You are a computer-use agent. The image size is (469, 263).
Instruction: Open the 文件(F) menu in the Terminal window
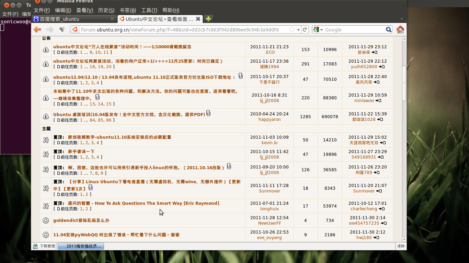pos(10,14)
